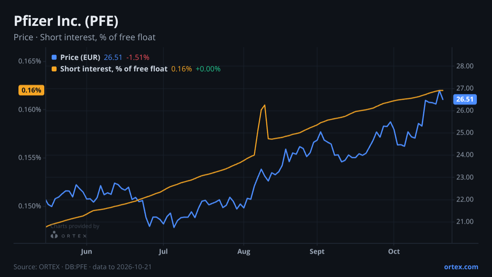Click the 0.155% left axis label
This screenshot has height=277, width=492.
pyautogui.click(x=30, y=158)
